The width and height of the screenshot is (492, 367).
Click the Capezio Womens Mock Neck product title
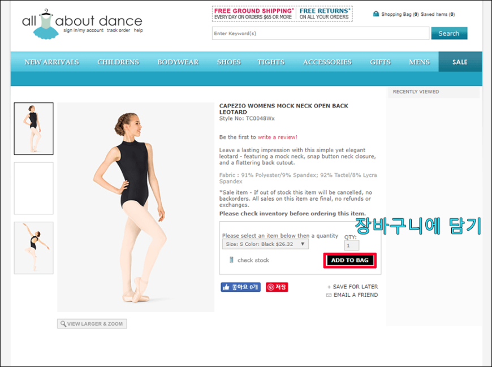tap(284, 109)
